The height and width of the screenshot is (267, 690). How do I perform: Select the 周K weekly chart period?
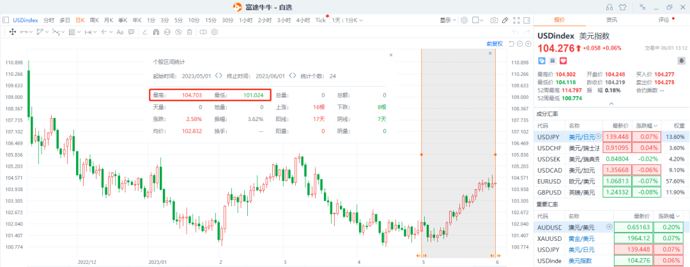94,20
